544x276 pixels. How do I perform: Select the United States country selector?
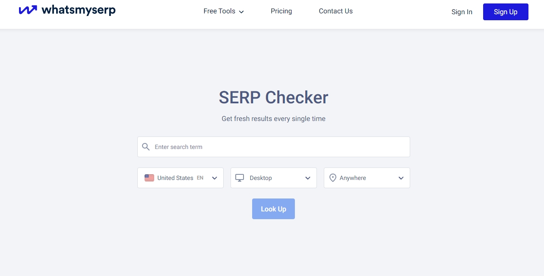click(180, 178)
